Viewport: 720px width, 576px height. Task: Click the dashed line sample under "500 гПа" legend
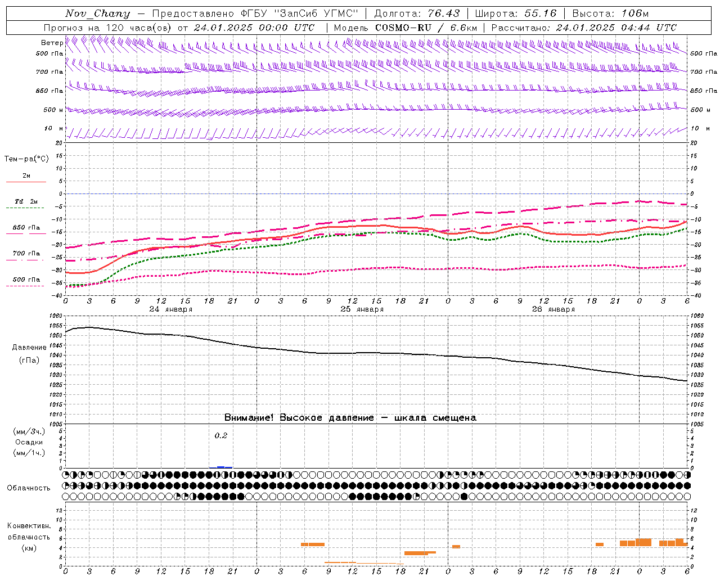click(25, 286)
